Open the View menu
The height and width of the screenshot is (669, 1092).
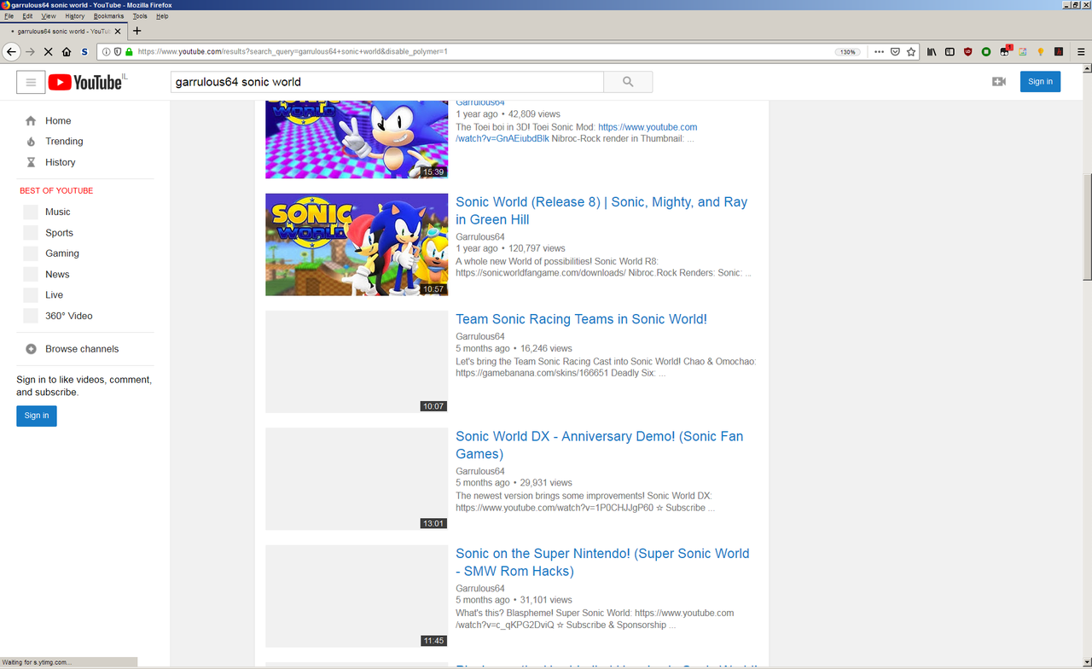(49, 16)
